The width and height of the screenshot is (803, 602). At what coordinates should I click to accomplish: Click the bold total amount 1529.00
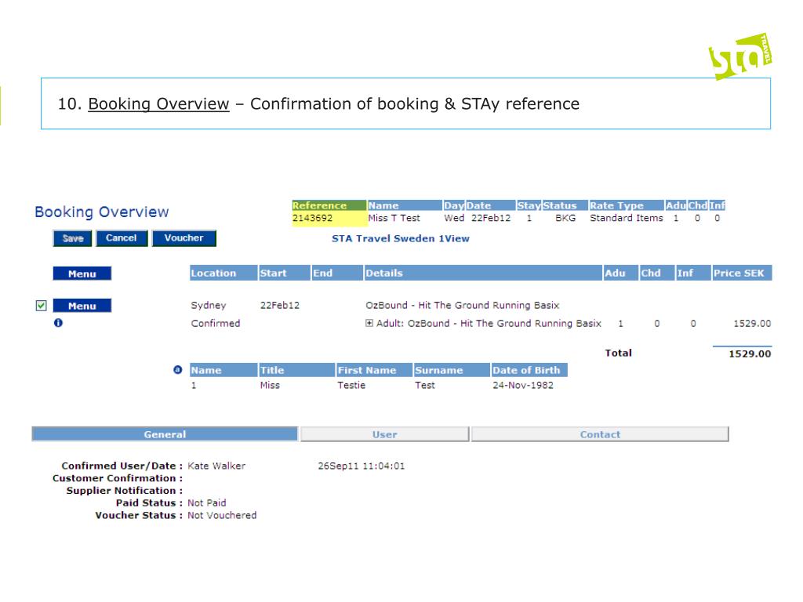pyautogui.click(x=750, y=354)
